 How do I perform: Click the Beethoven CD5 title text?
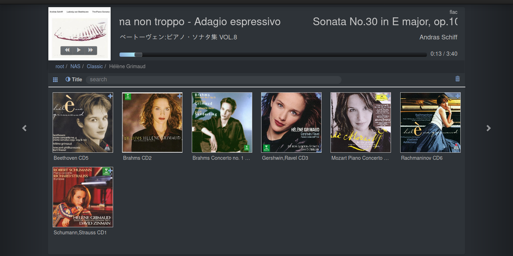(x=71, y=158)
